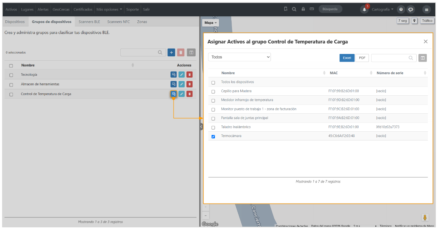Edit the Tecnología group with the pencil icon
This screenshot has width=438, height=229.
coord(182,75)
